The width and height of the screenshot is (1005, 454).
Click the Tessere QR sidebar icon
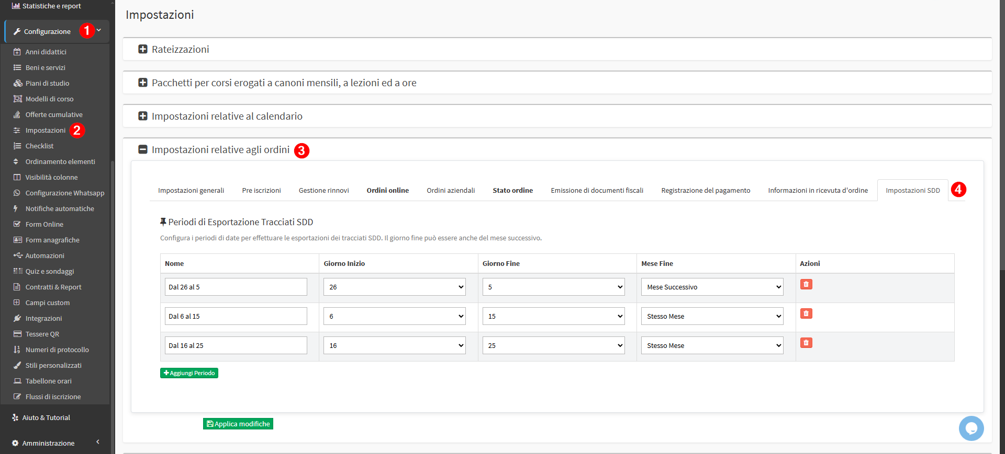17,334
